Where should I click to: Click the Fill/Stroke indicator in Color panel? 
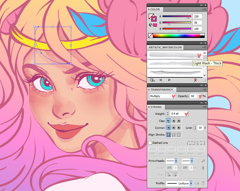152,17
